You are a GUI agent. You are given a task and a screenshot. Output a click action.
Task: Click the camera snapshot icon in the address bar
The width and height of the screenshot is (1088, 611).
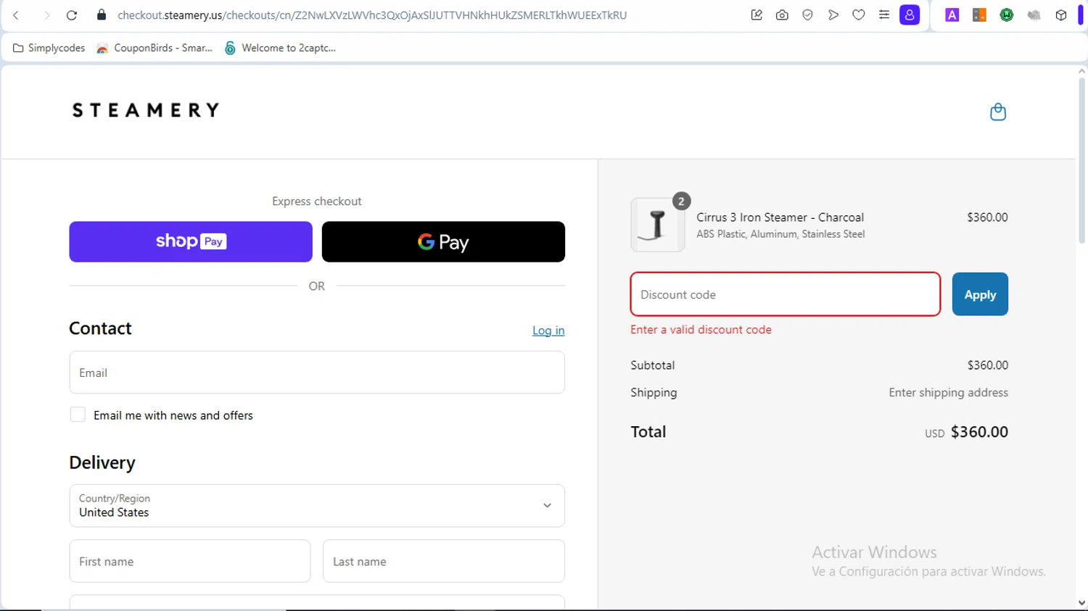782,14
